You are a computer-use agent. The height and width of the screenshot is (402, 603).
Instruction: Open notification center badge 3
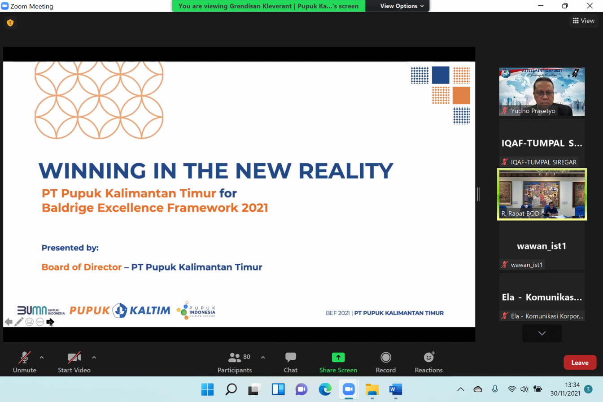588,389
